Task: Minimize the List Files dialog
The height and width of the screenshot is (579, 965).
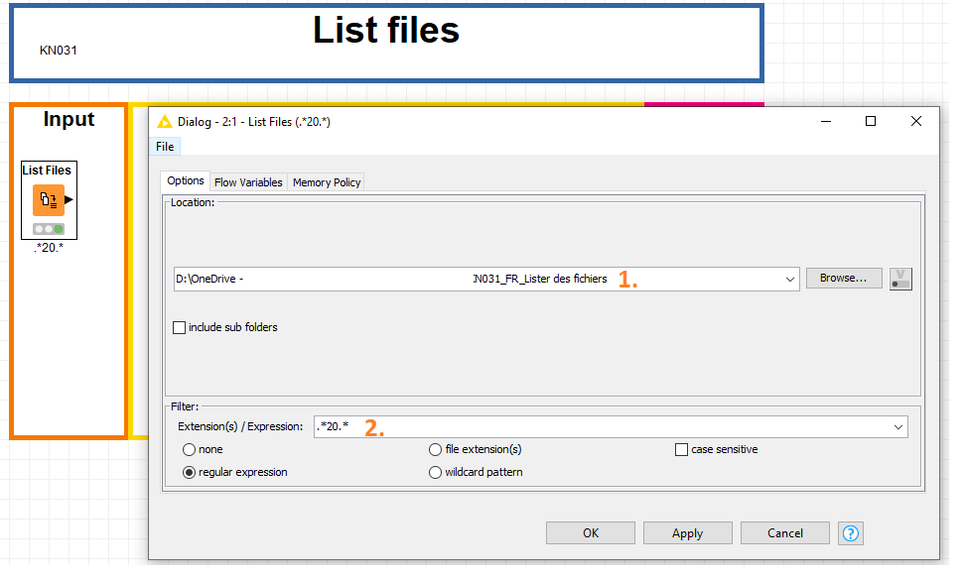Action: (825, 121)
